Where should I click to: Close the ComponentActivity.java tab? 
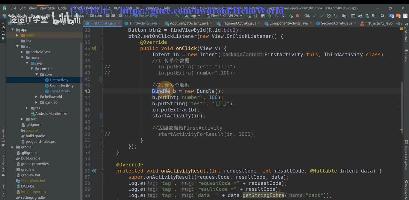311,23
